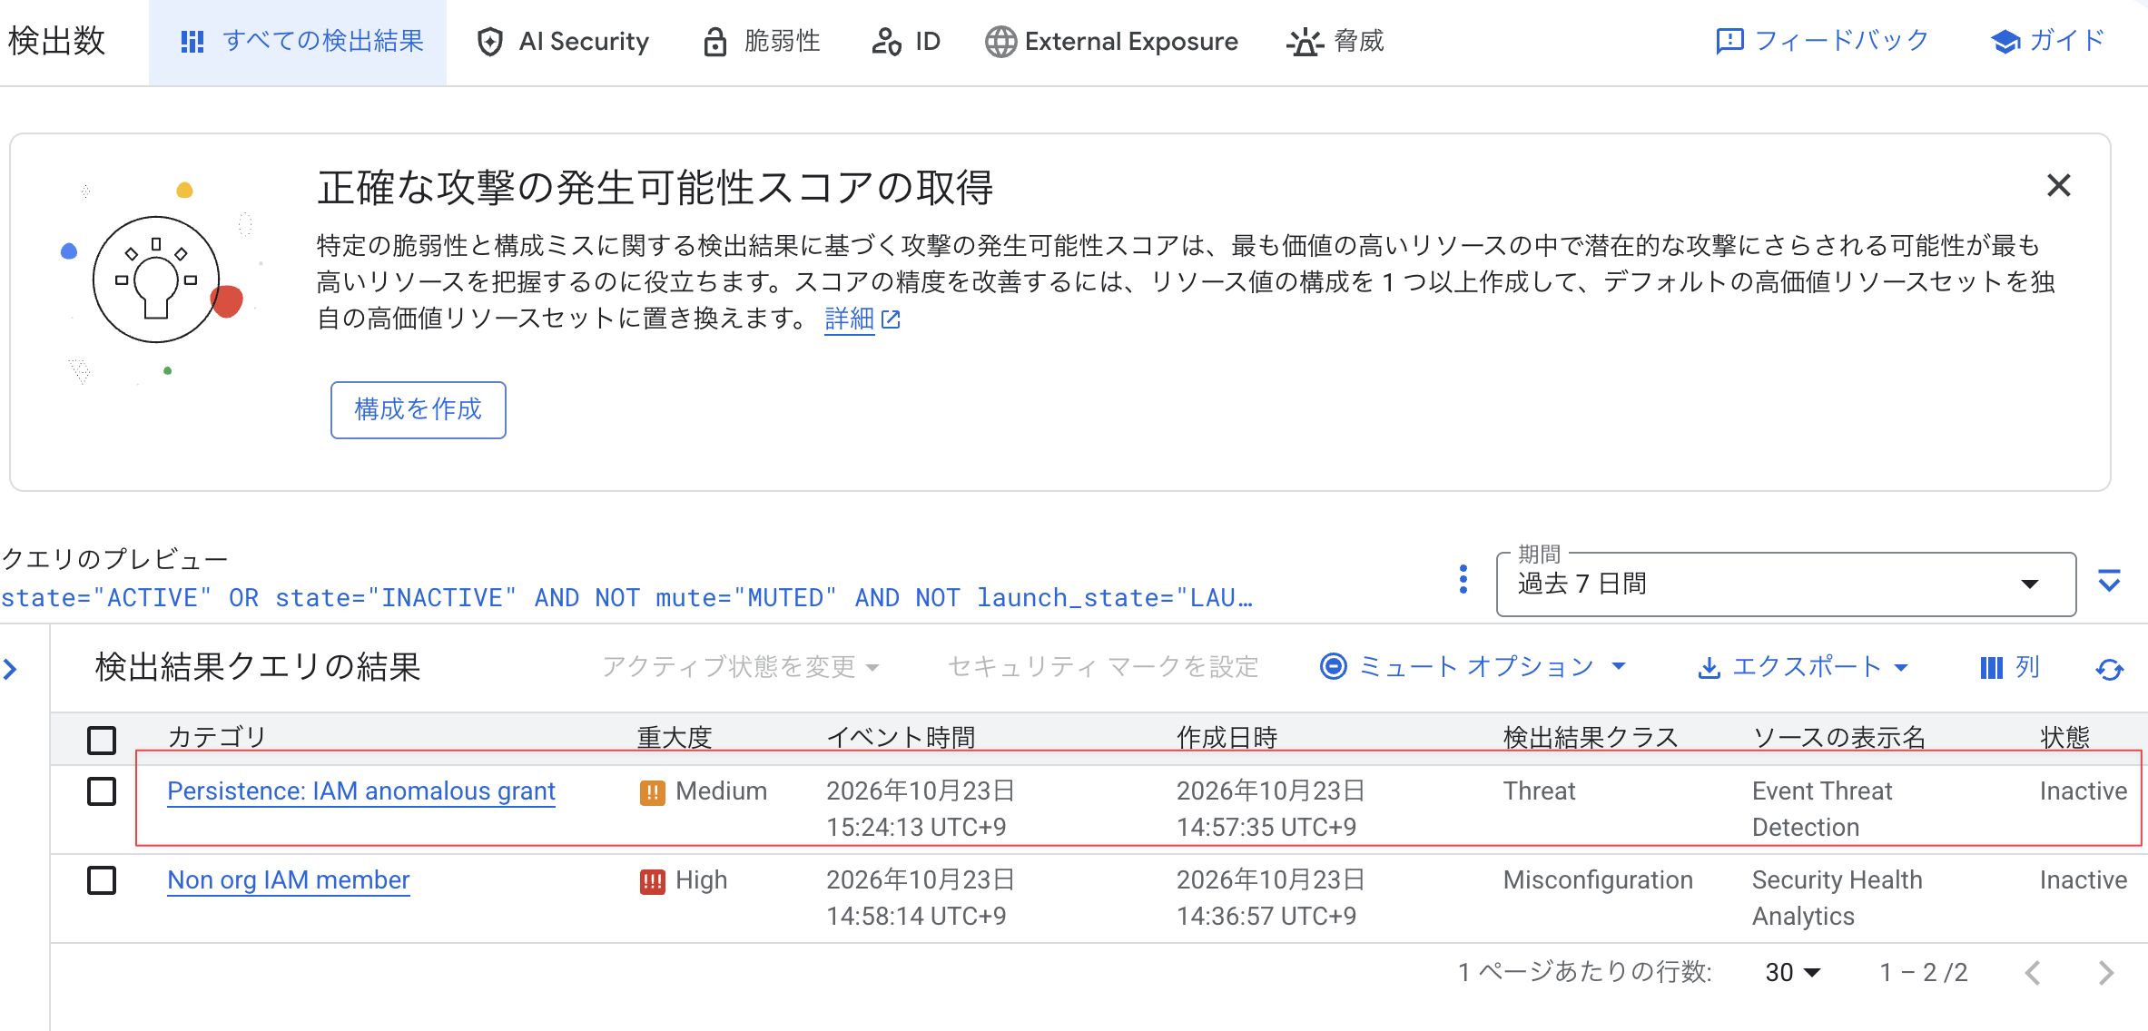This screenshot has width=2148, height=1031.
Task: Click the query text starting state="ACTIVE"
Action: (x=626, y=598)
